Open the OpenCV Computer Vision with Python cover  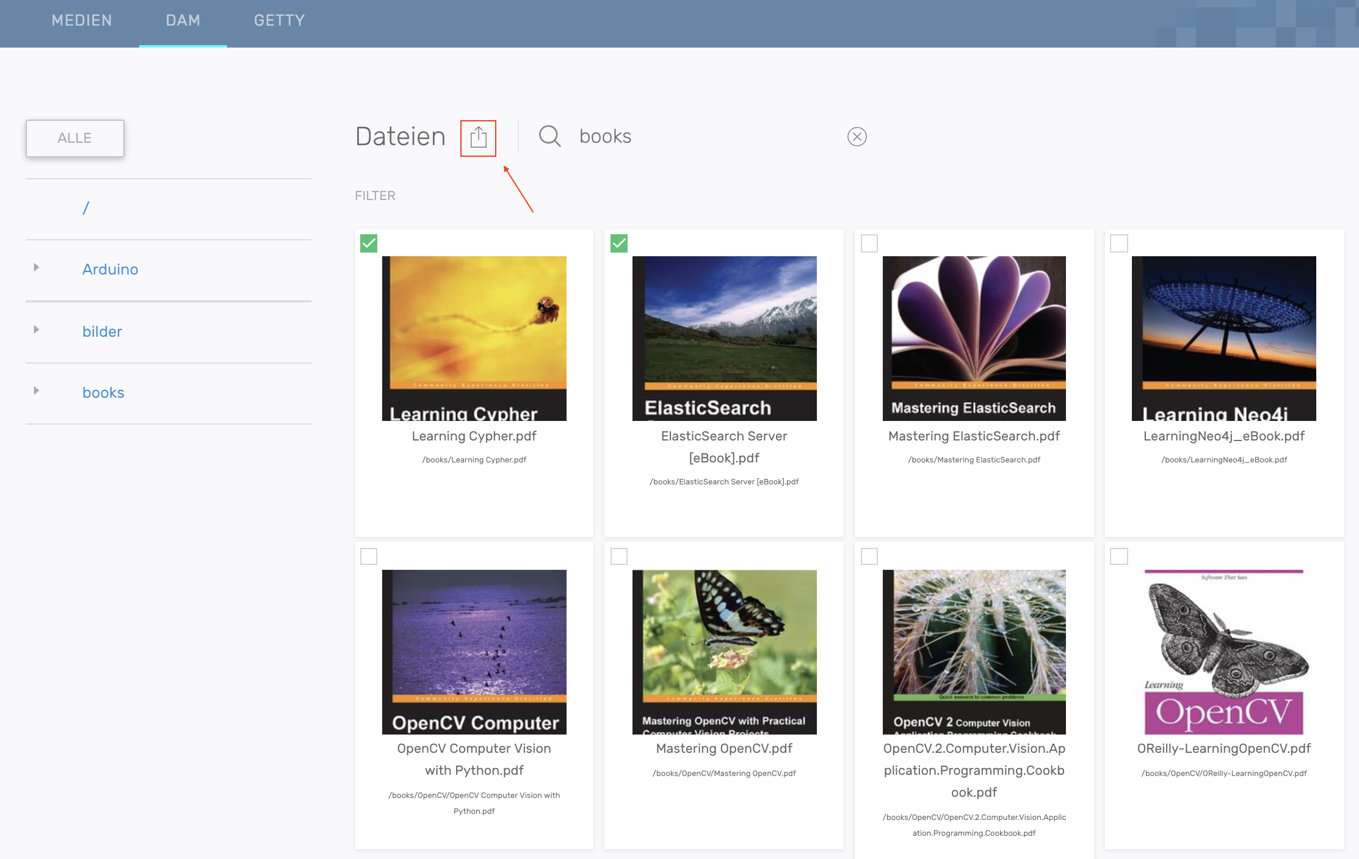pyautogui.click(x=474, y=652)
